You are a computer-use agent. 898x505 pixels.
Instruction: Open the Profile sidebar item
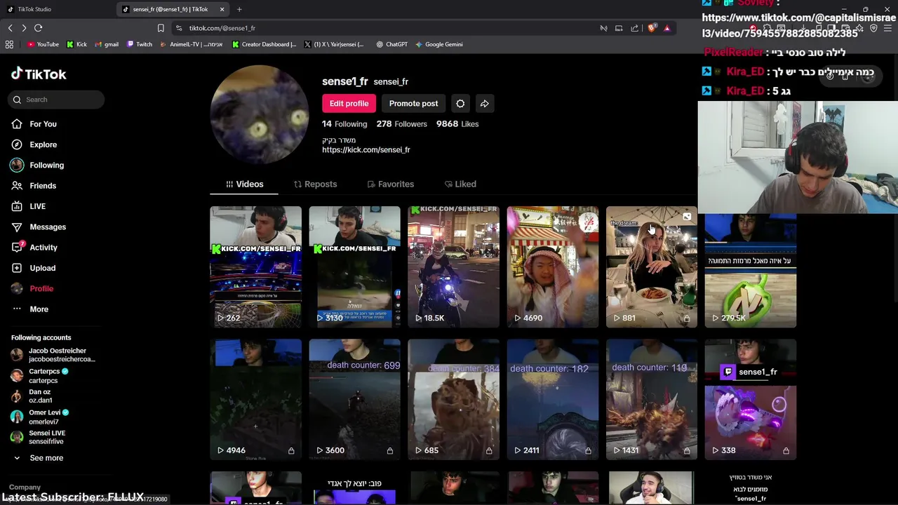tap(41, 288)
